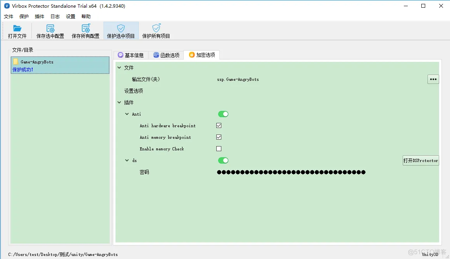The image size is (450, 259).
Task: Click the Anti memory breakpoint label
Action: click(x=165, y=137)
